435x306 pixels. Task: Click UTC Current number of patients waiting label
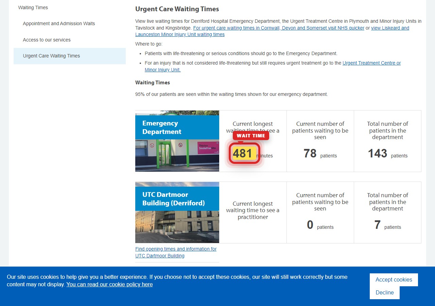pyautogui.click(x=320, y=202)
